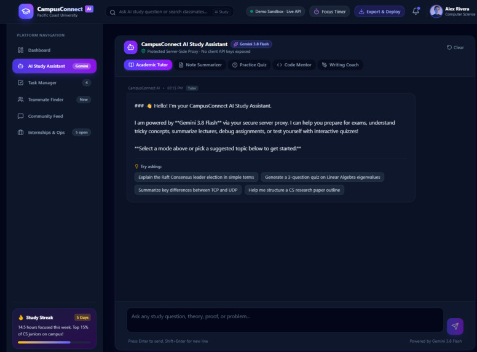Switch to Code Mentor mode
Screen dimensions: 477x352
294,65
